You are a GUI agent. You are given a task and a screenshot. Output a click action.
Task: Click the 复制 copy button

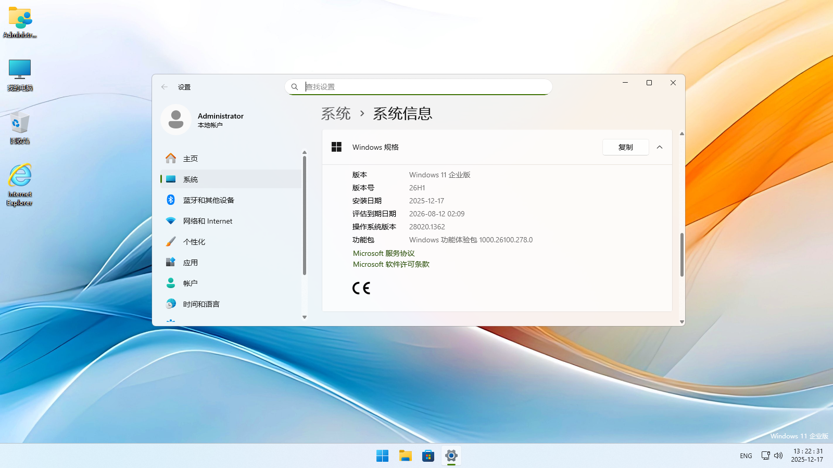[626, 147]
